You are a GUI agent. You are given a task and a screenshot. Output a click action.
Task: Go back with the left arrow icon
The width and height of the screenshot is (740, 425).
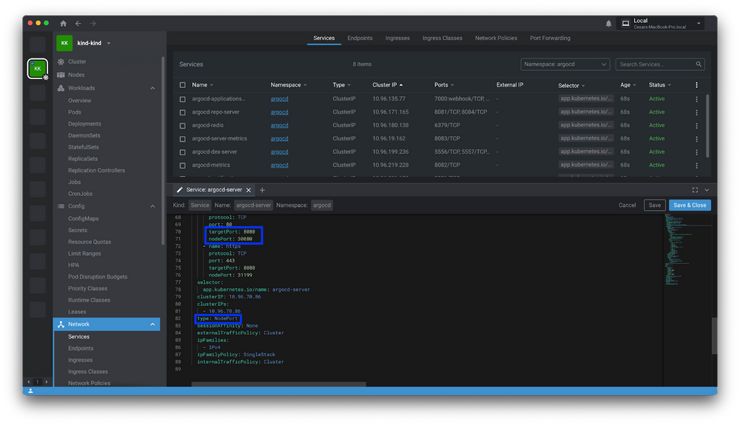tap(78, 24)
